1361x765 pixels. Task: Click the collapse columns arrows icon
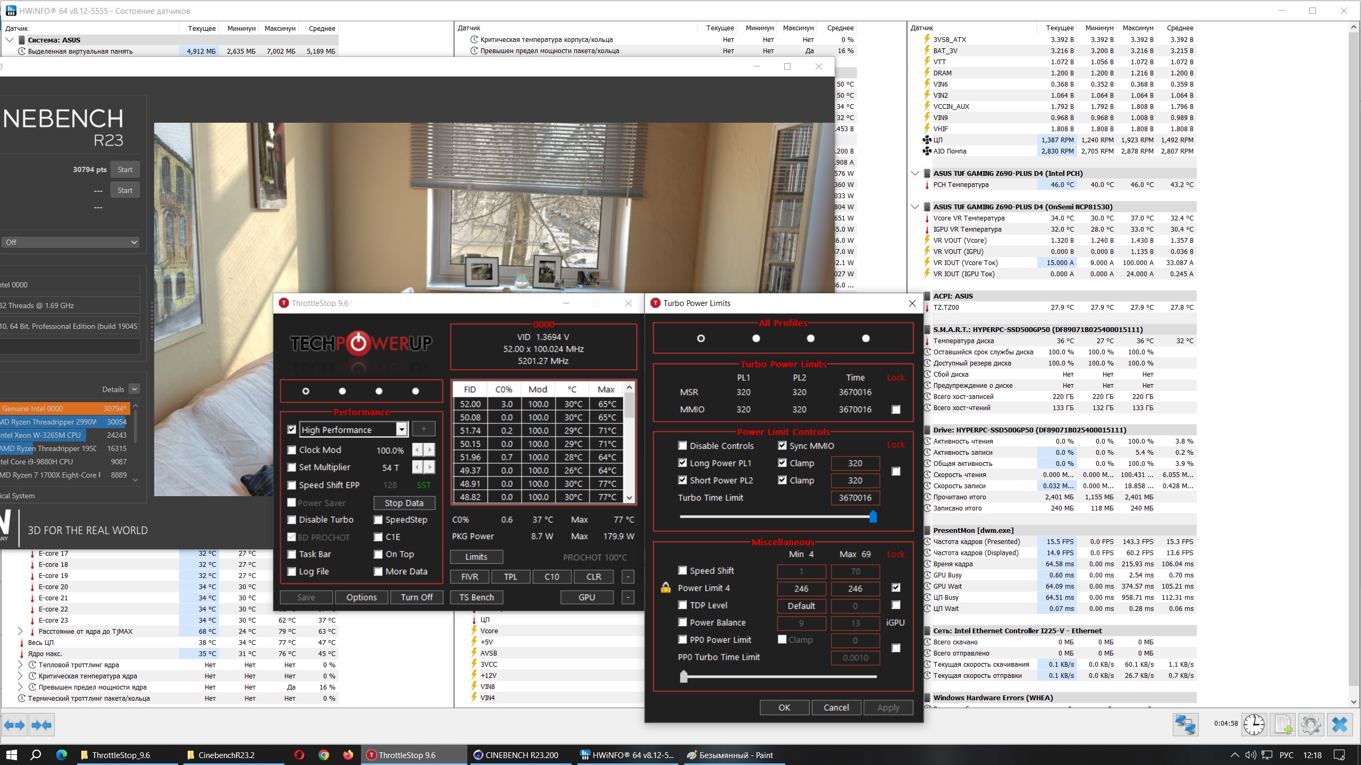[x=41, y=725]
